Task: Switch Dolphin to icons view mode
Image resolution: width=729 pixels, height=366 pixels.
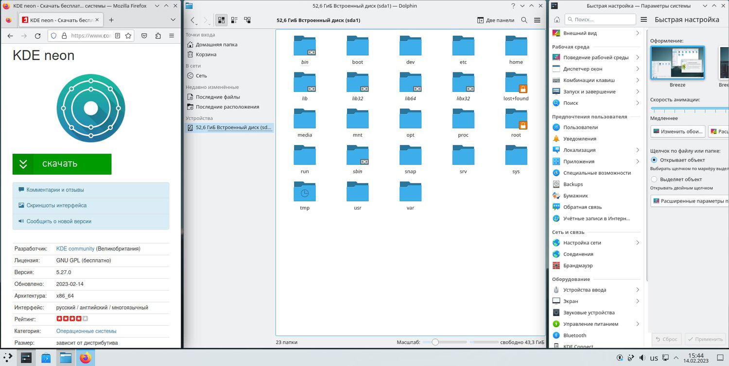Action: pos(222,20)
